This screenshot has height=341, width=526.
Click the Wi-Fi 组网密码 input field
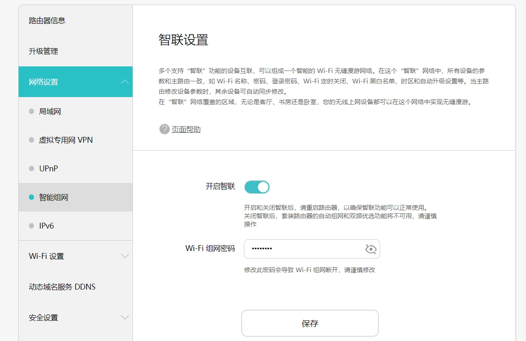pos(302,249)
